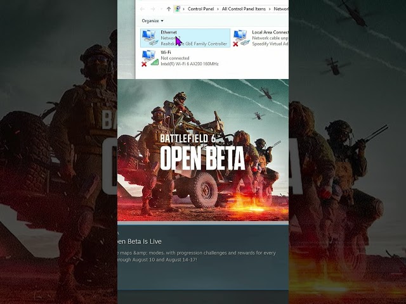Click the Wi-Fi adapter name label
Image resolution: width=406 pixels, height=304 pixels.
tap(166, 52)
